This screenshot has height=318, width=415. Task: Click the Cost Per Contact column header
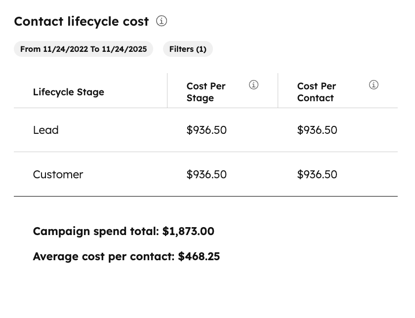pos(317,92)
